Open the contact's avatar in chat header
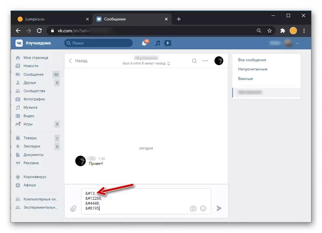Screen dimensions: 322x233 click(x=219, y=61)
